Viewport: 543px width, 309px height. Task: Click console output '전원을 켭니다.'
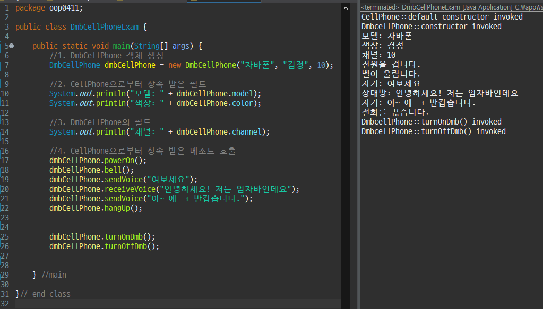[391, 65]
